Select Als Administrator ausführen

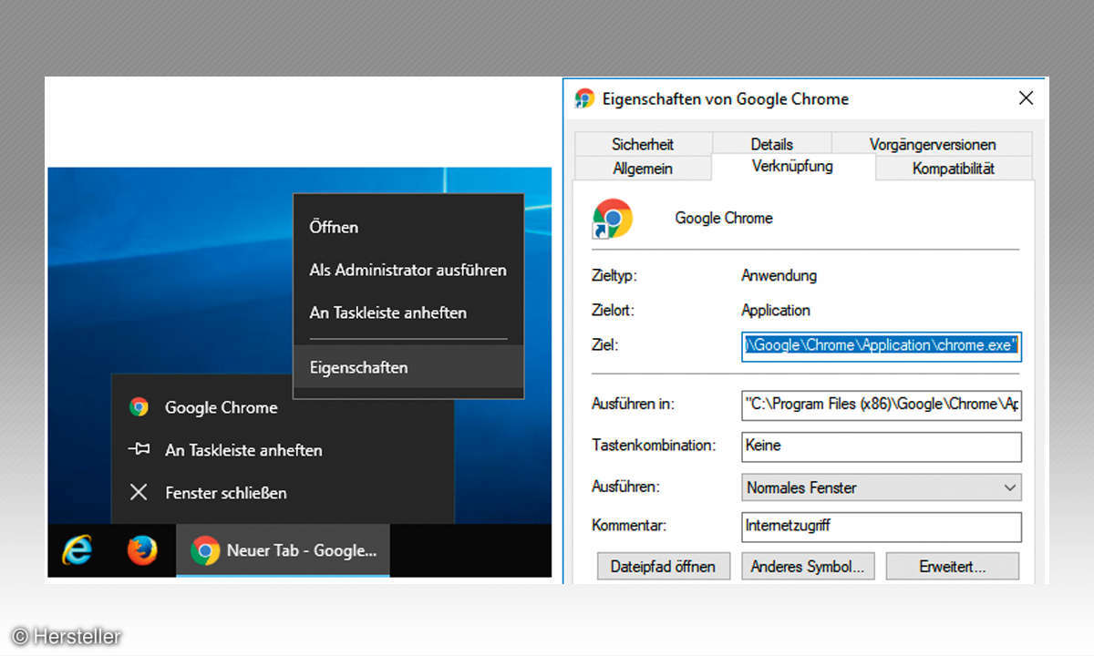408,270
